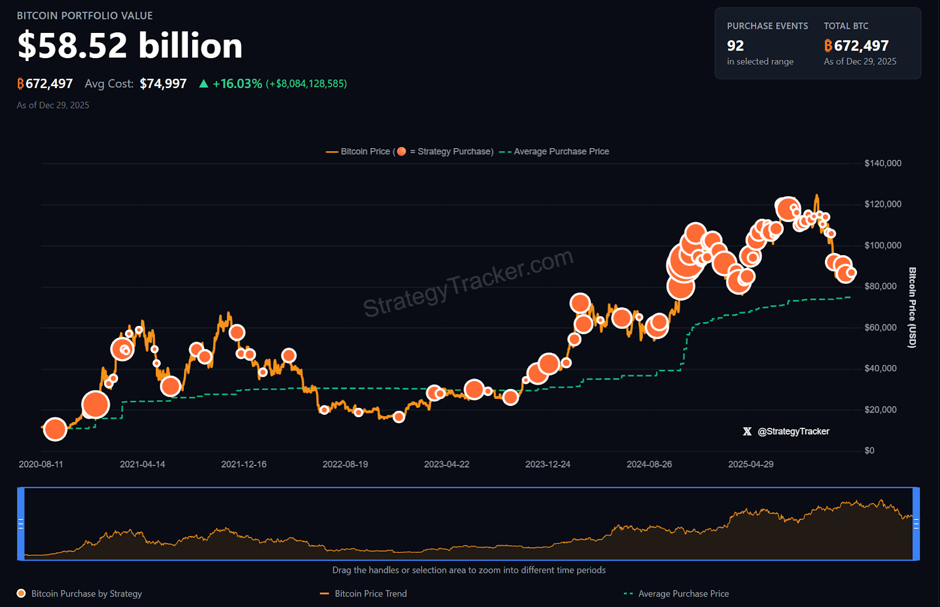Toggle the Average Purchase Price line visibility
Viewport: 940px width, 607px height.
[x=560, y=151]
